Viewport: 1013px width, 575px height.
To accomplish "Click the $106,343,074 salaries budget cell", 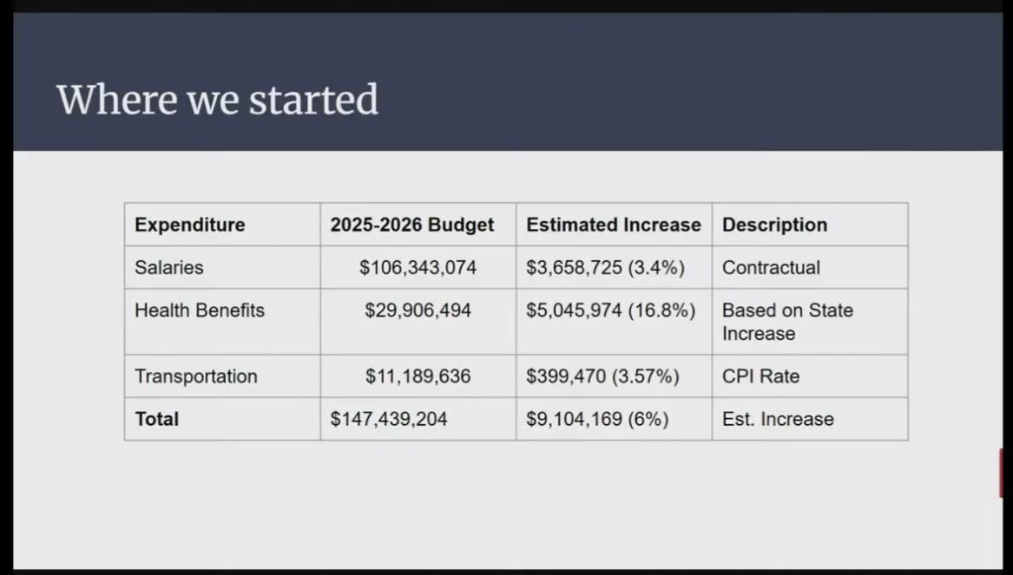I will tap(418, 267).
